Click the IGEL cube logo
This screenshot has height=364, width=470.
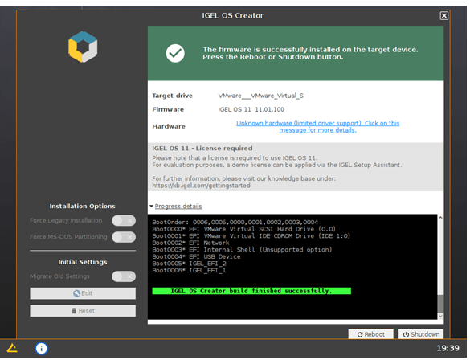(83, 47)
